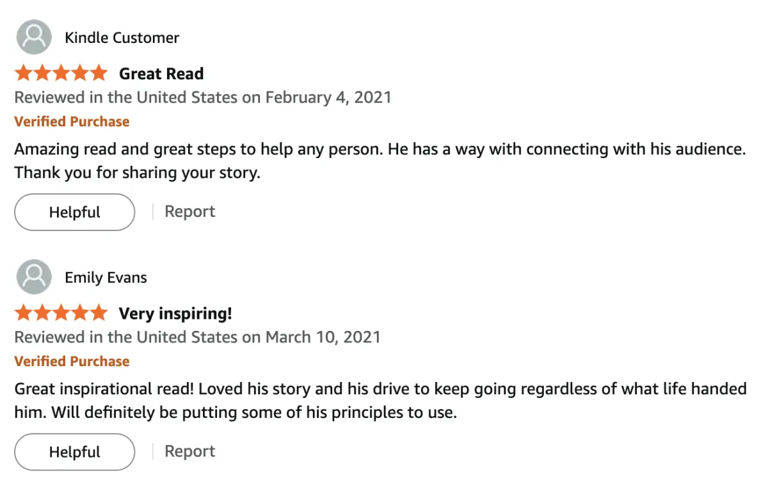Open the Emily Evans reviewer profile name
768x489 pixels.
[x=106, y=278]
